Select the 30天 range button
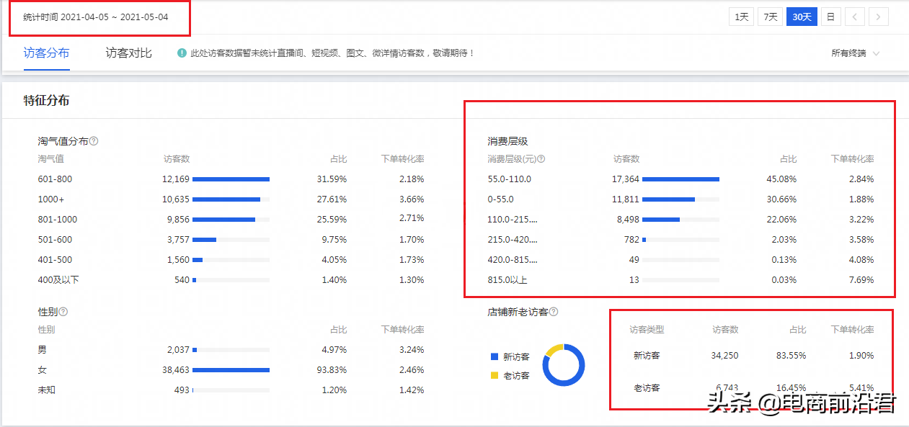This screenshot has height=427, width=909. coord(802,16)
